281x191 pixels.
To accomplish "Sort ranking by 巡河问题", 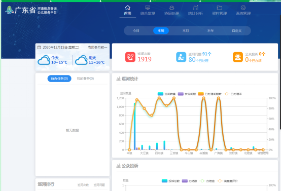I will 99,185.
